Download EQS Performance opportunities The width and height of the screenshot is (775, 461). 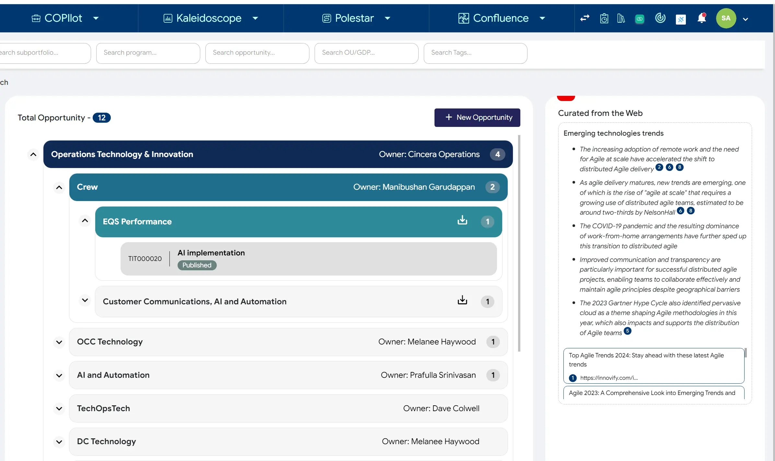coord(462,220)
